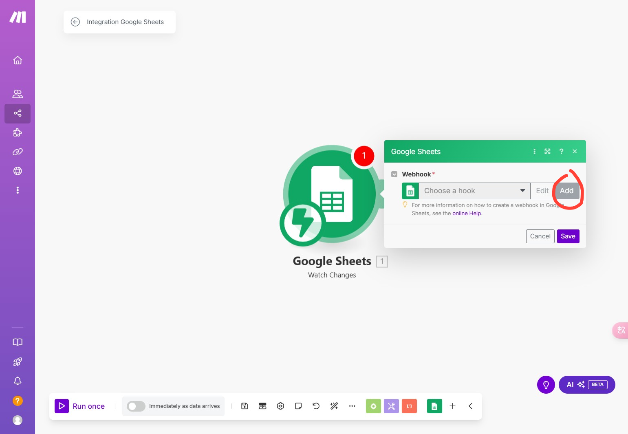The image size is (628, 434).
Task: Collapse the toolbar with left chevron
Action: (470, 406)
